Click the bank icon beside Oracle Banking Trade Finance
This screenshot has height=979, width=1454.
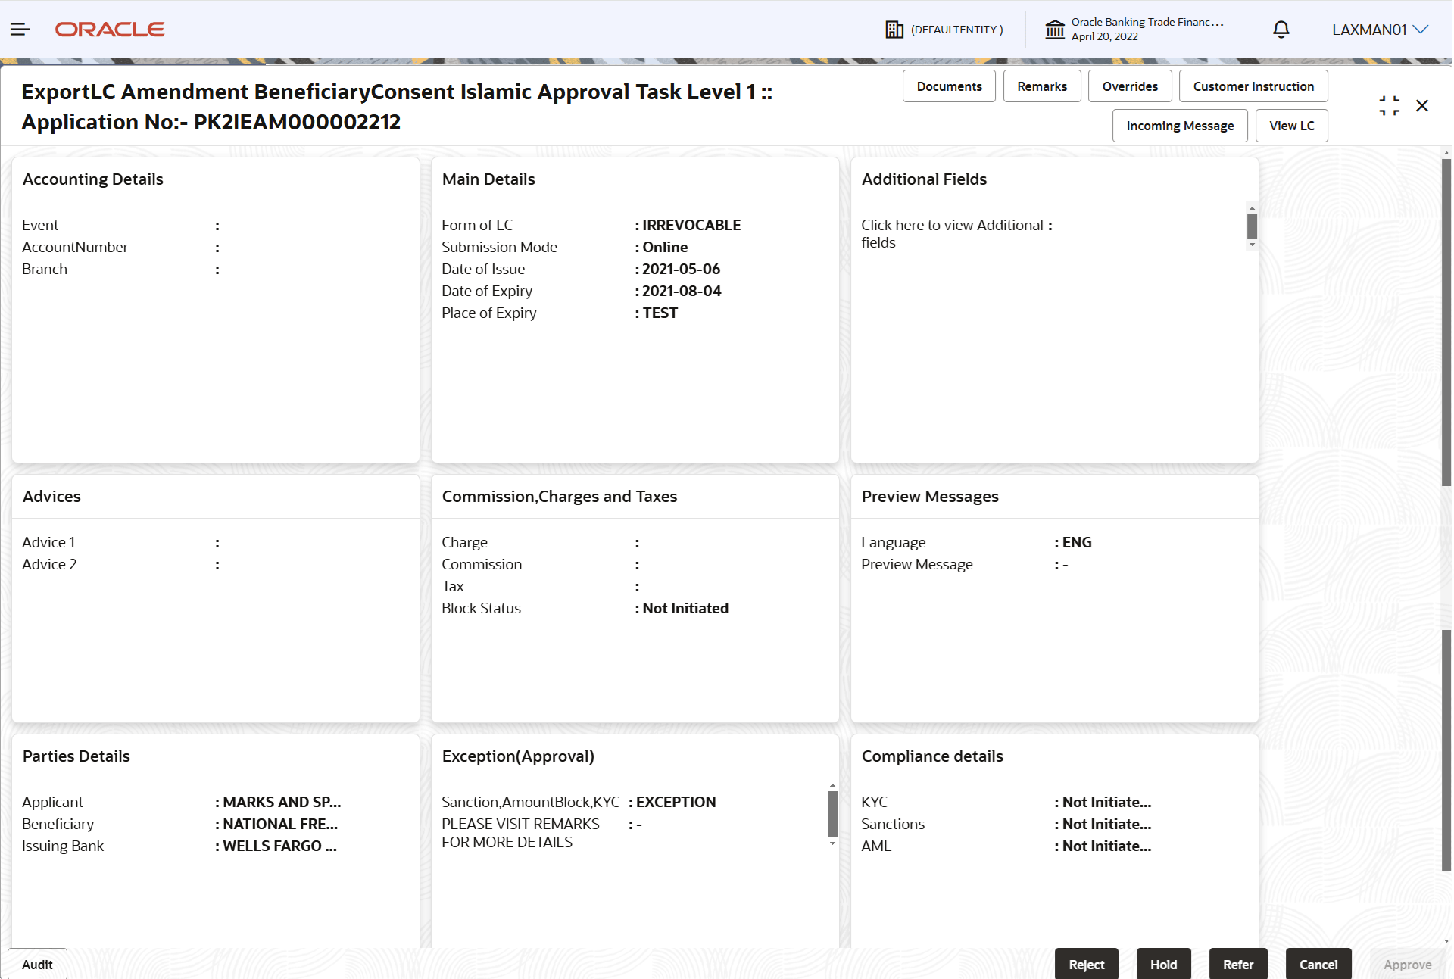click(1056, 29)
